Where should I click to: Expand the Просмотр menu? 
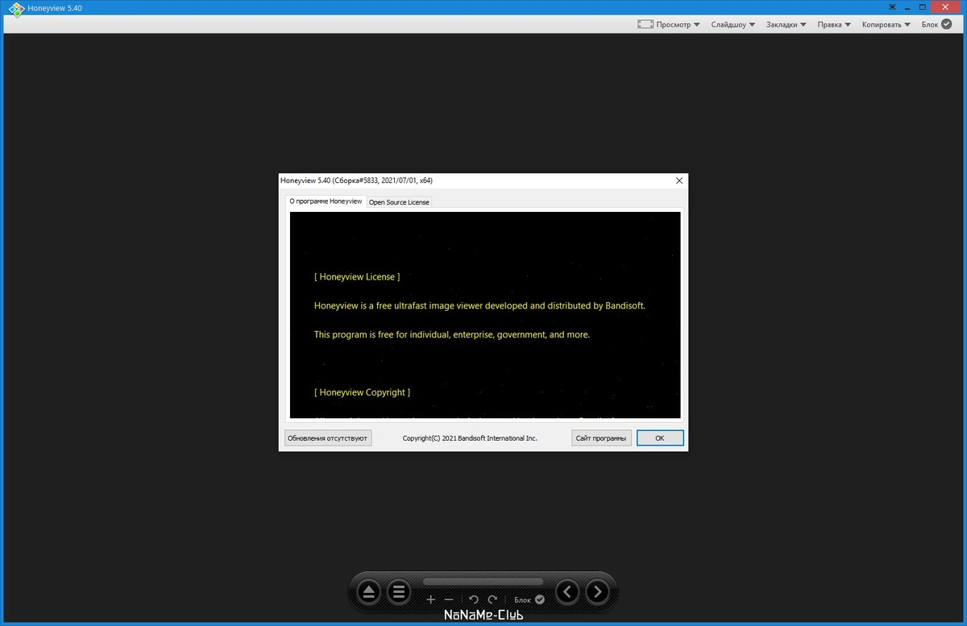point(678,24)
